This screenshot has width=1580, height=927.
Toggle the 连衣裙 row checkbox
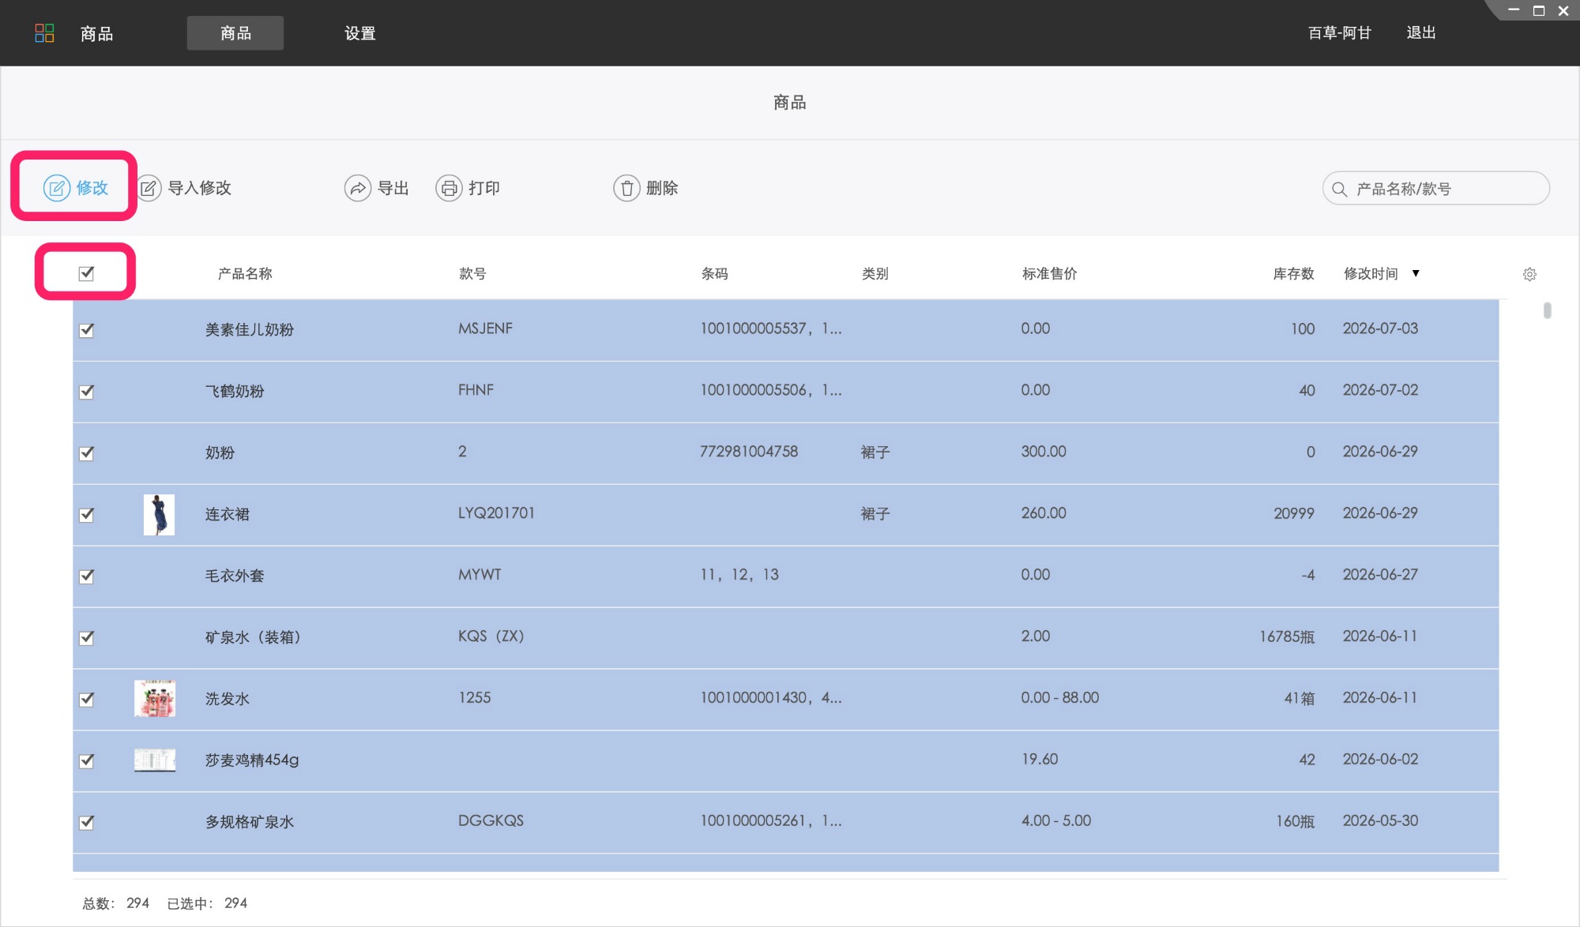click(86, 515)
